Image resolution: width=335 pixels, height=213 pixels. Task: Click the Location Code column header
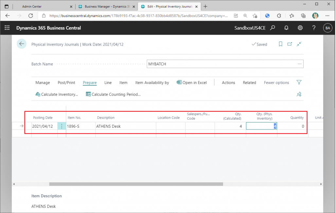tap(168, 118)
